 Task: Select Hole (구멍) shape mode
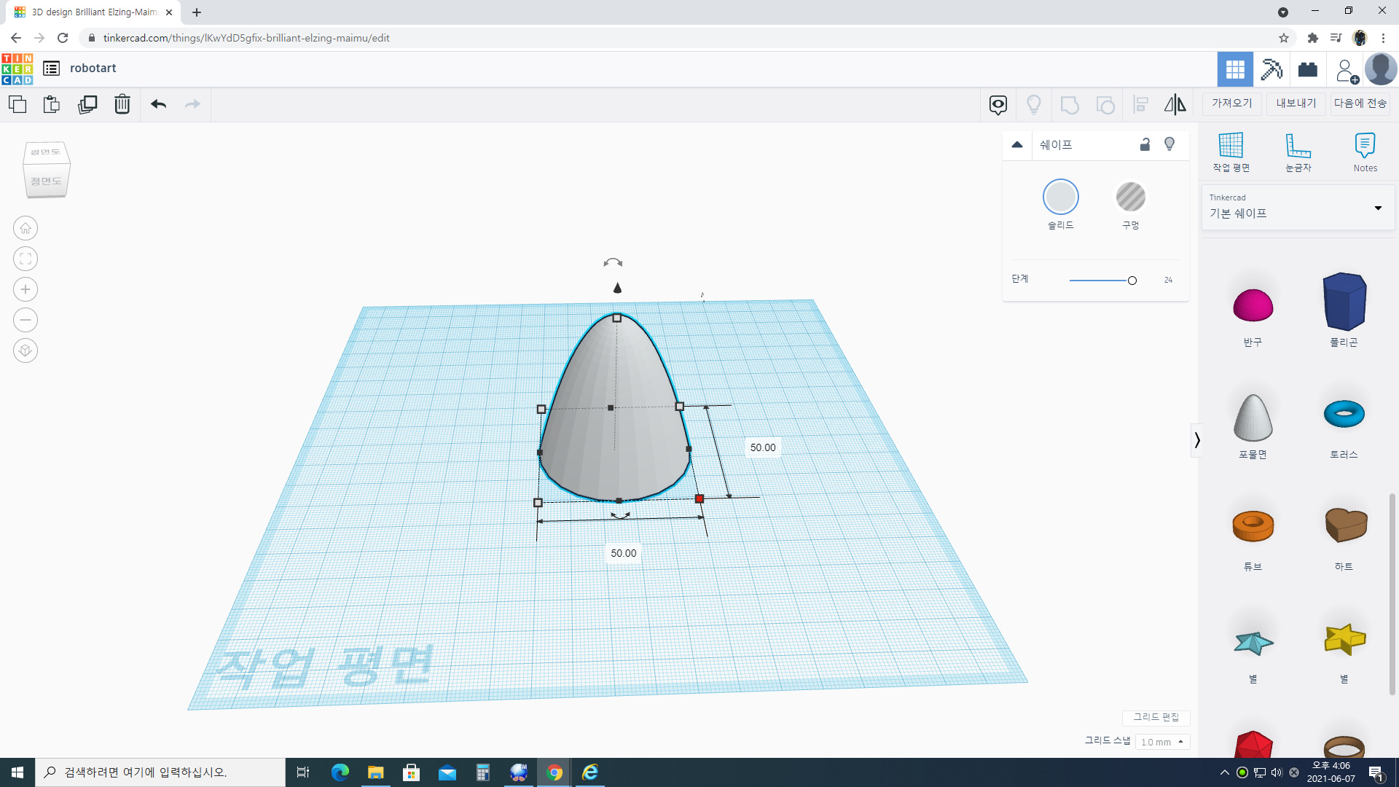[1130, 197]
